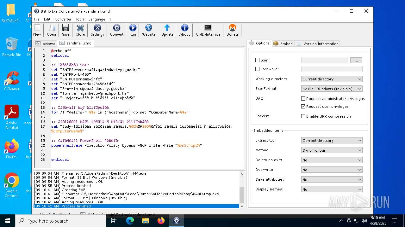This screenshot has width=405, height=227.
Task: Open the Language menu
Action: [97, 19]
